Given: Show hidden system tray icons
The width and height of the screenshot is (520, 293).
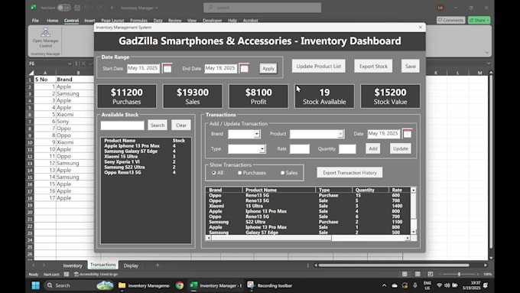Looking at the screenshot, I should pyautogui.click(x=384, y=285).
